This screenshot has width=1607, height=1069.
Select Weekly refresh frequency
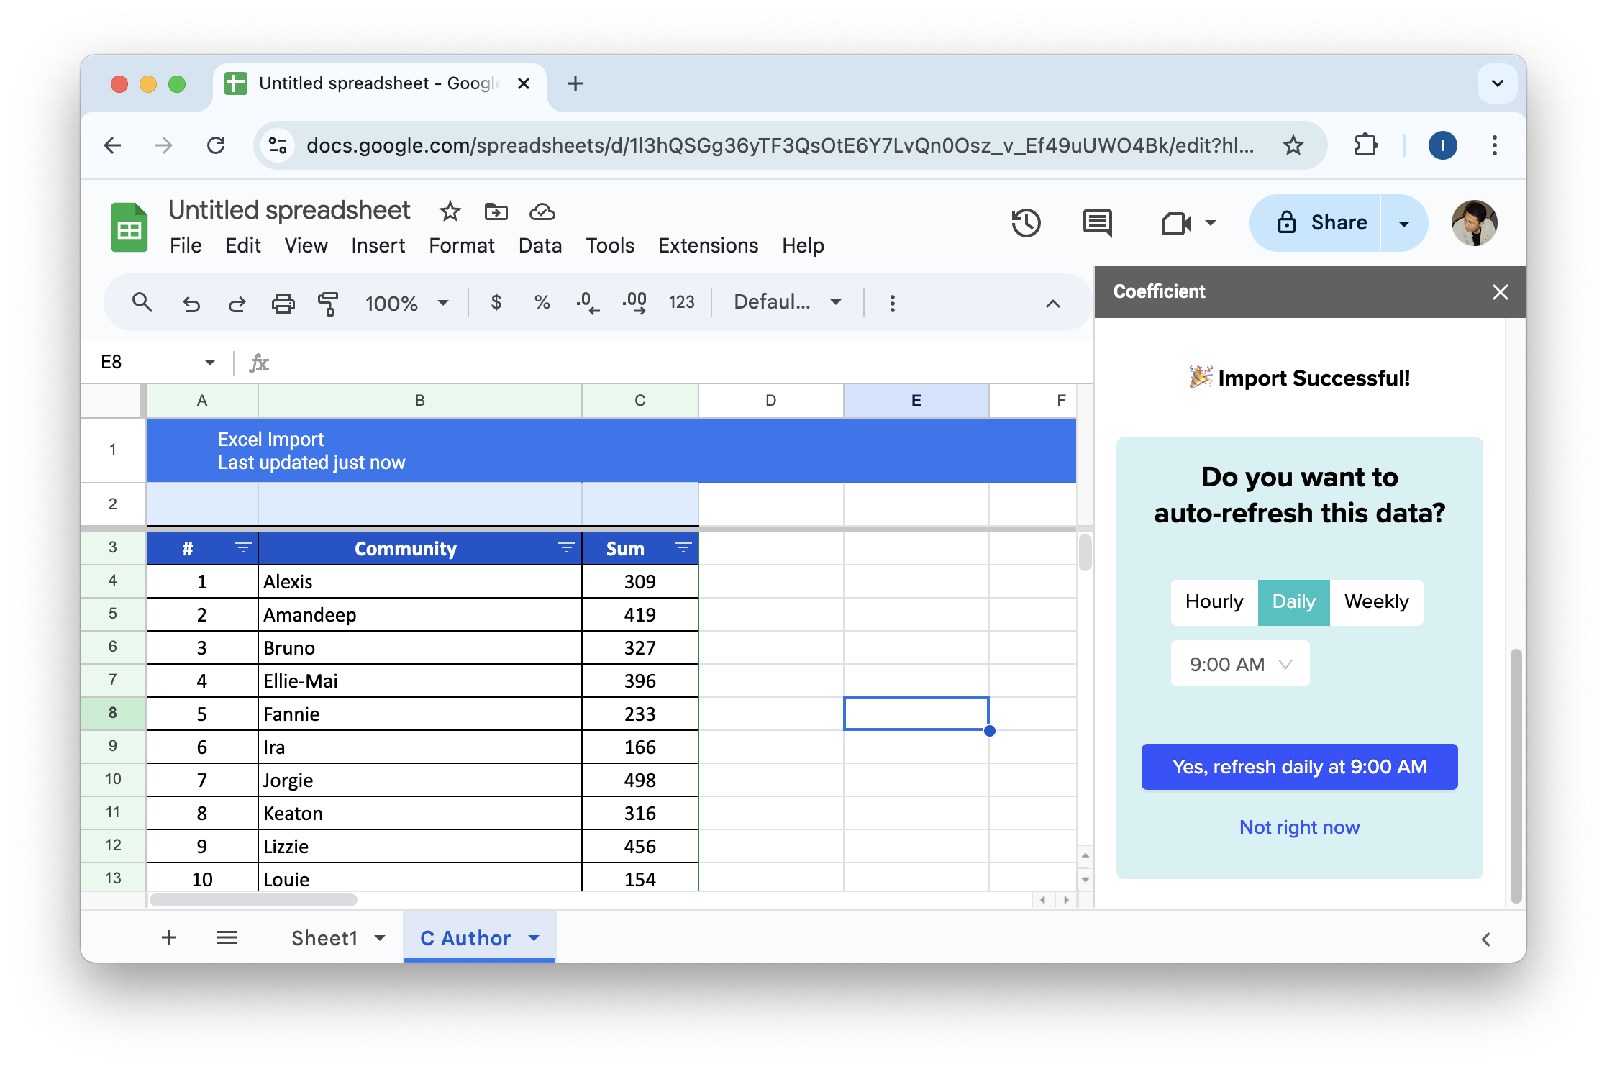1376,602
